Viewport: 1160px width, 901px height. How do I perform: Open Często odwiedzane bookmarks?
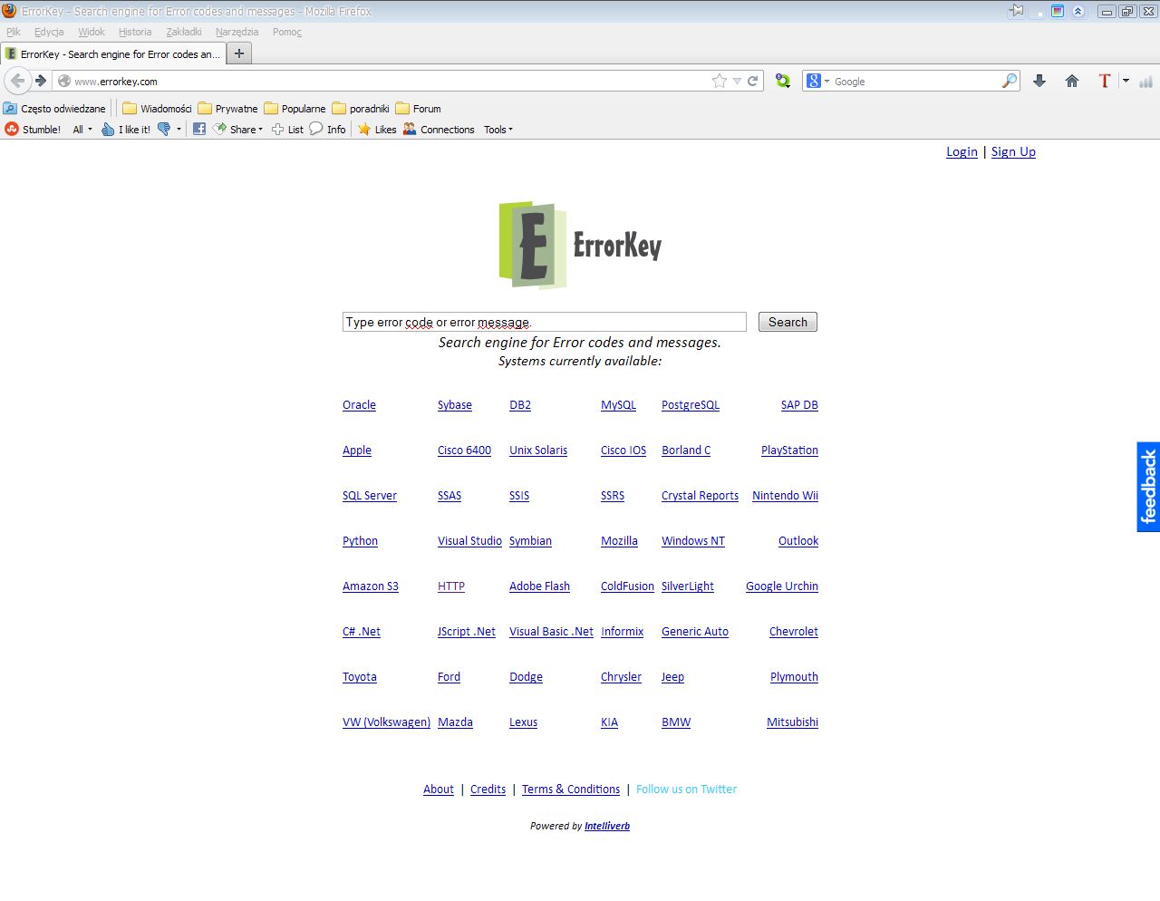coord(54,109)
